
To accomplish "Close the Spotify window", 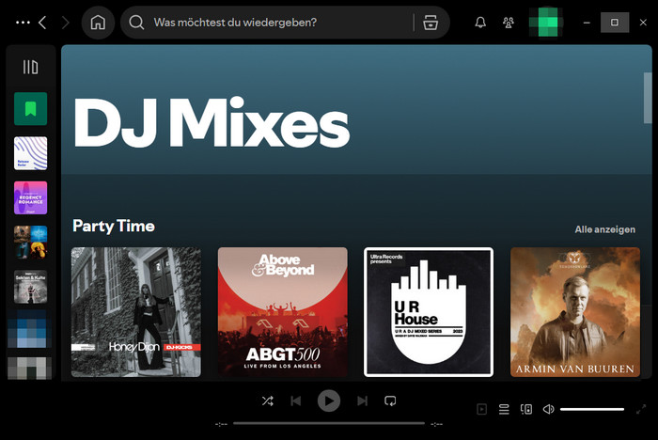I will coord(643,23).
